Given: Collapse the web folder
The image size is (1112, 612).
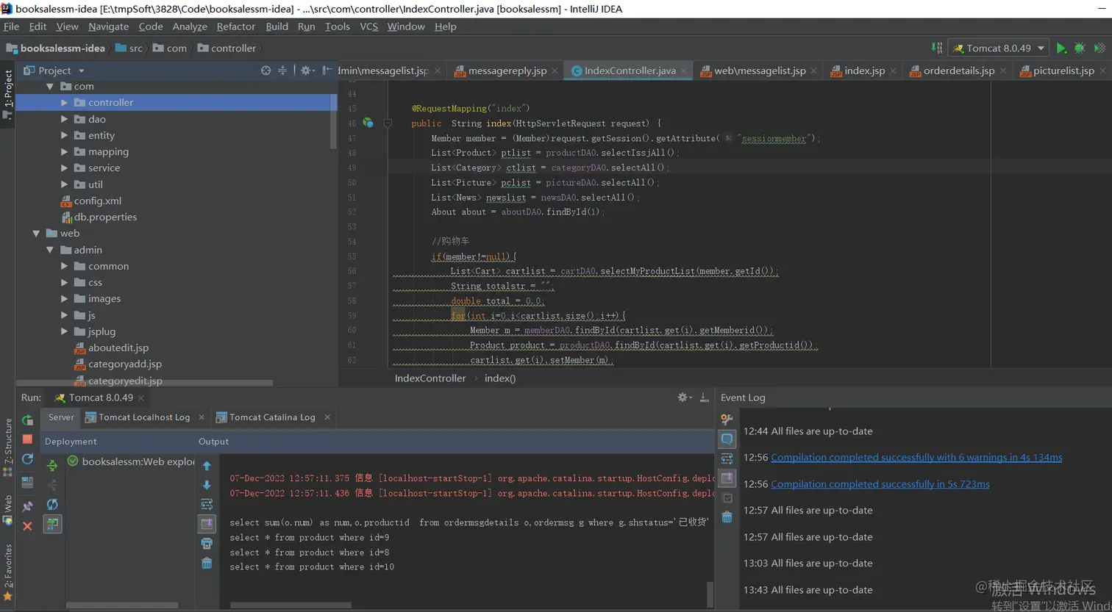Looking at the screenshot, I should [x=36, y=234].
